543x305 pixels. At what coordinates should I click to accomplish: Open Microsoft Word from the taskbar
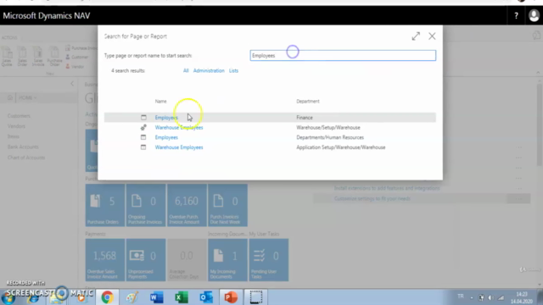click(156, 297)
